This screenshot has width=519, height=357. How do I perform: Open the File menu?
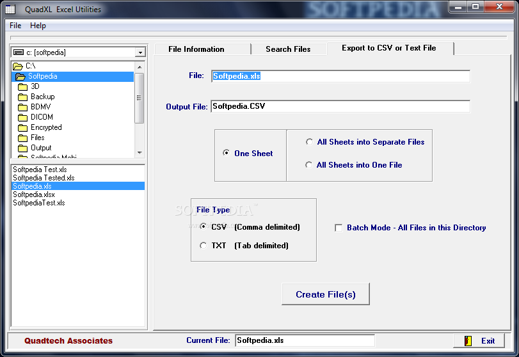tap(15, 26)
